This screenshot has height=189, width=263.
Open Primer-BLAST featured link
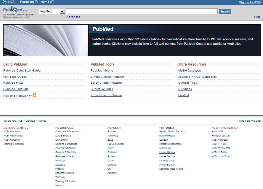[167, 165]
